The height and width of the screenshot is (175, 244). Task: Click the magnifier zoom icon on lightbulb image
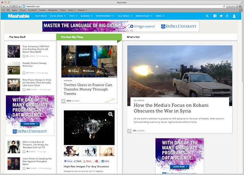(x=111, y=114)
